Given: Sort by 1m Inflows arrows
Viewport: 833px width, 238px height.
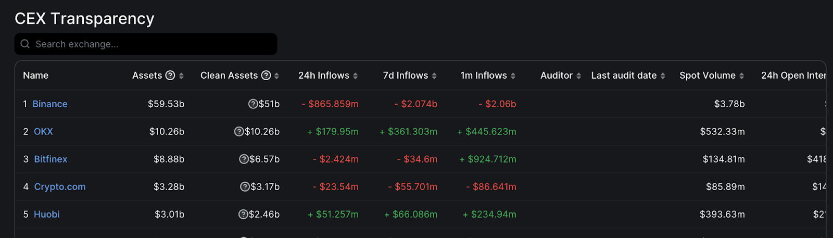Looking at the screenshot, I should click(513, 76).
